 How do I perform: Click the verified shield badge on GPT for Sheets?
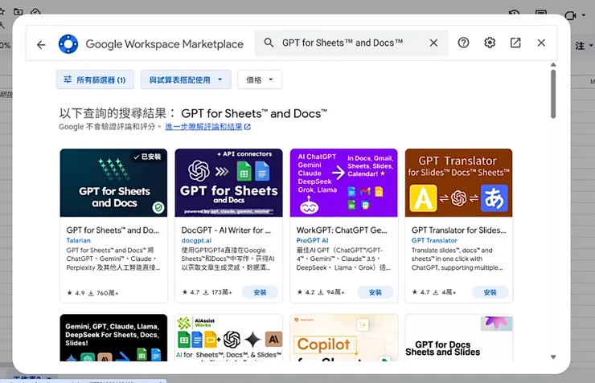(x=158, y=207)
